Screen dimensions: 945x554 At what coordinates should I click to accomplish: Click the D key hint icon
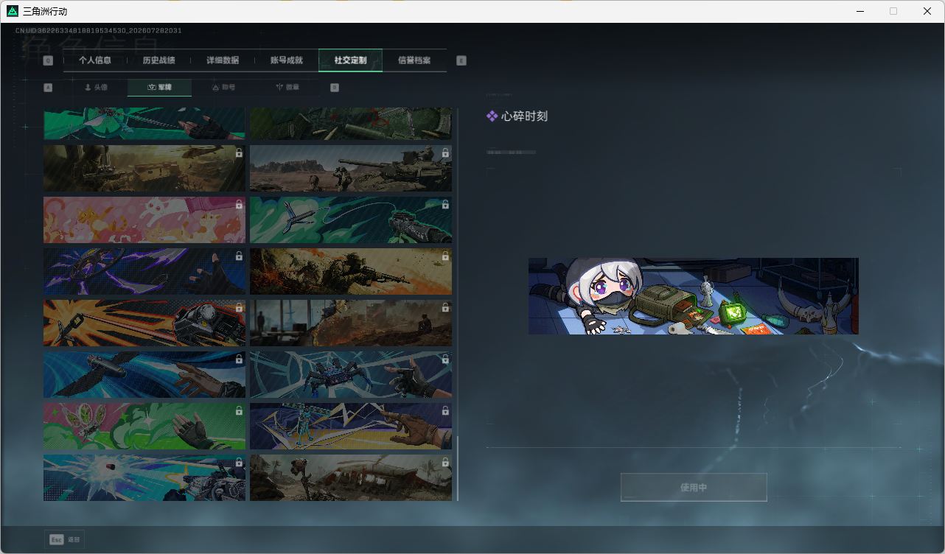(x=335, y=88)
